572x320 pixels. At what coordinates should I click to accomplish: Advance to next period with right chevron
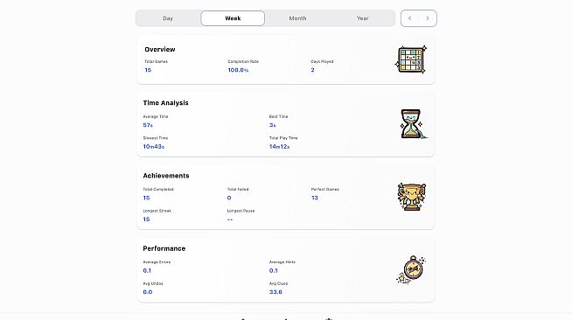(x=428, y=18)
